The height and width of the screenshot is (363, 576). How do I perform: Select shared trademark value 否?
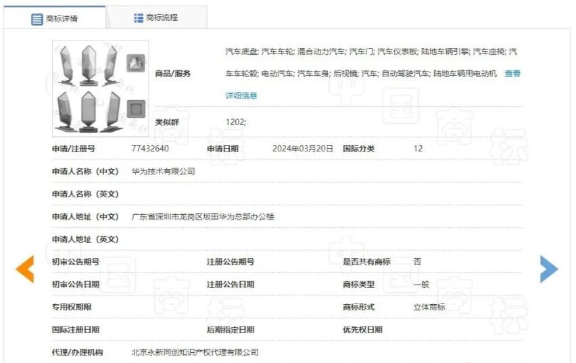(x=417, y=262)
